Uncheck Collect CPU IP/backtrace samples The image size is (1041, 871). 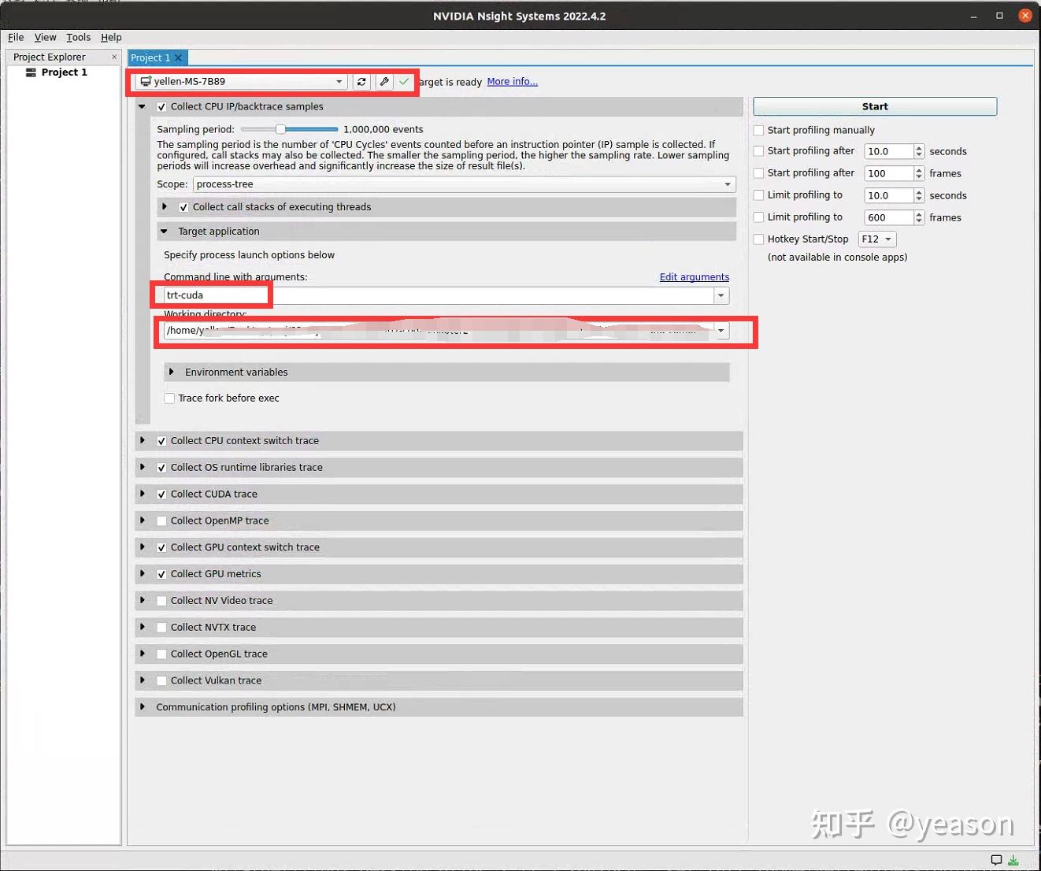click(161, 106)
